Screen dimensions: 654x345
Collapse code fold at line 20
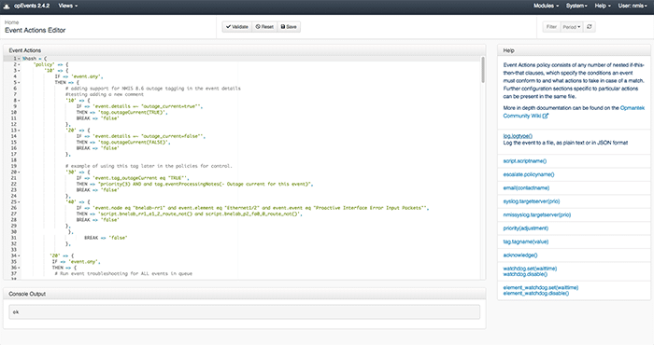(x=19, y=172)
